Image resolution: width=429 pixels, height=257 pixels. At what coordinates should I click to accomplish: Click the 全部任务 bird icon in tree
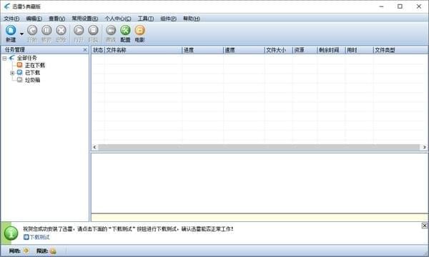click(11, 58)
